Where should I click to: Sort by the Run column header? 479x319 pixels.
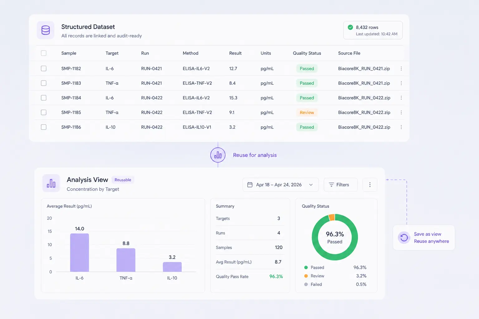pos(145,53)
